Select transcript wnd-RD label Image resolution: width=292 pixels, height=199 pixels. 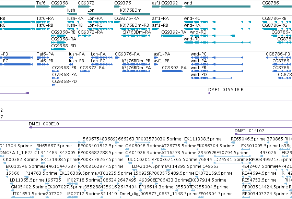[x=198, y=32]
